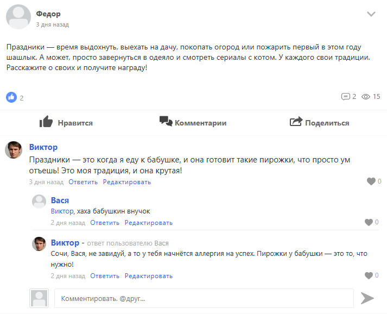
Task: Send comment with the paper plane icon
Action: (x=367, y=298)
